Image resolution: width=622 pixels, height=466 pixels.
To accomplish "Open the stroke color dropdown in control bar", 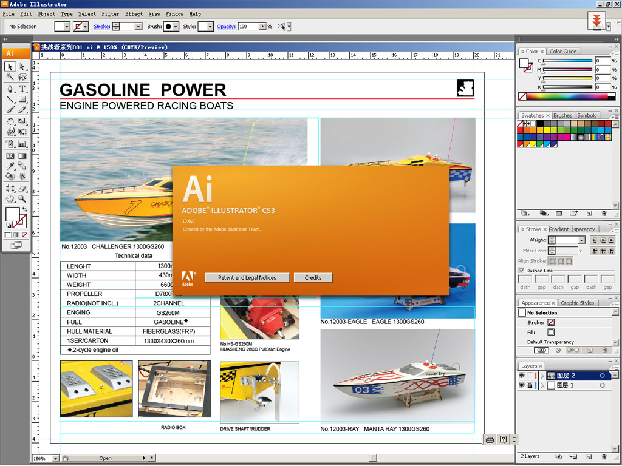I will [85, 27].
